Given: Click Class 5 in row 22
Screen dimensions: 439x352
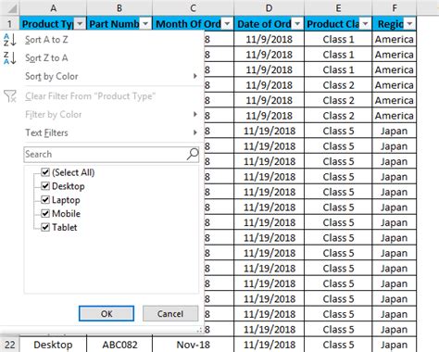Looking at the screenshot, I should pyautogui.click(x=338, y=345).
